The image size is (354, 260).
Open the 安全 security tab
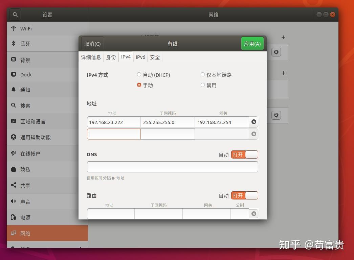pyautogui.click(x=155, y=57)
